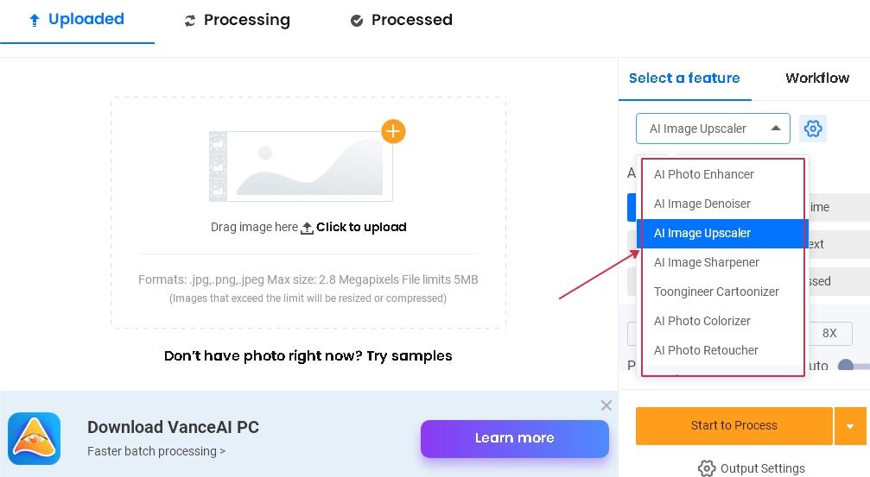Viewport: 870px width, 477px height.
Task: Click the orange plus add-image icon
Action: click(393, 131)
